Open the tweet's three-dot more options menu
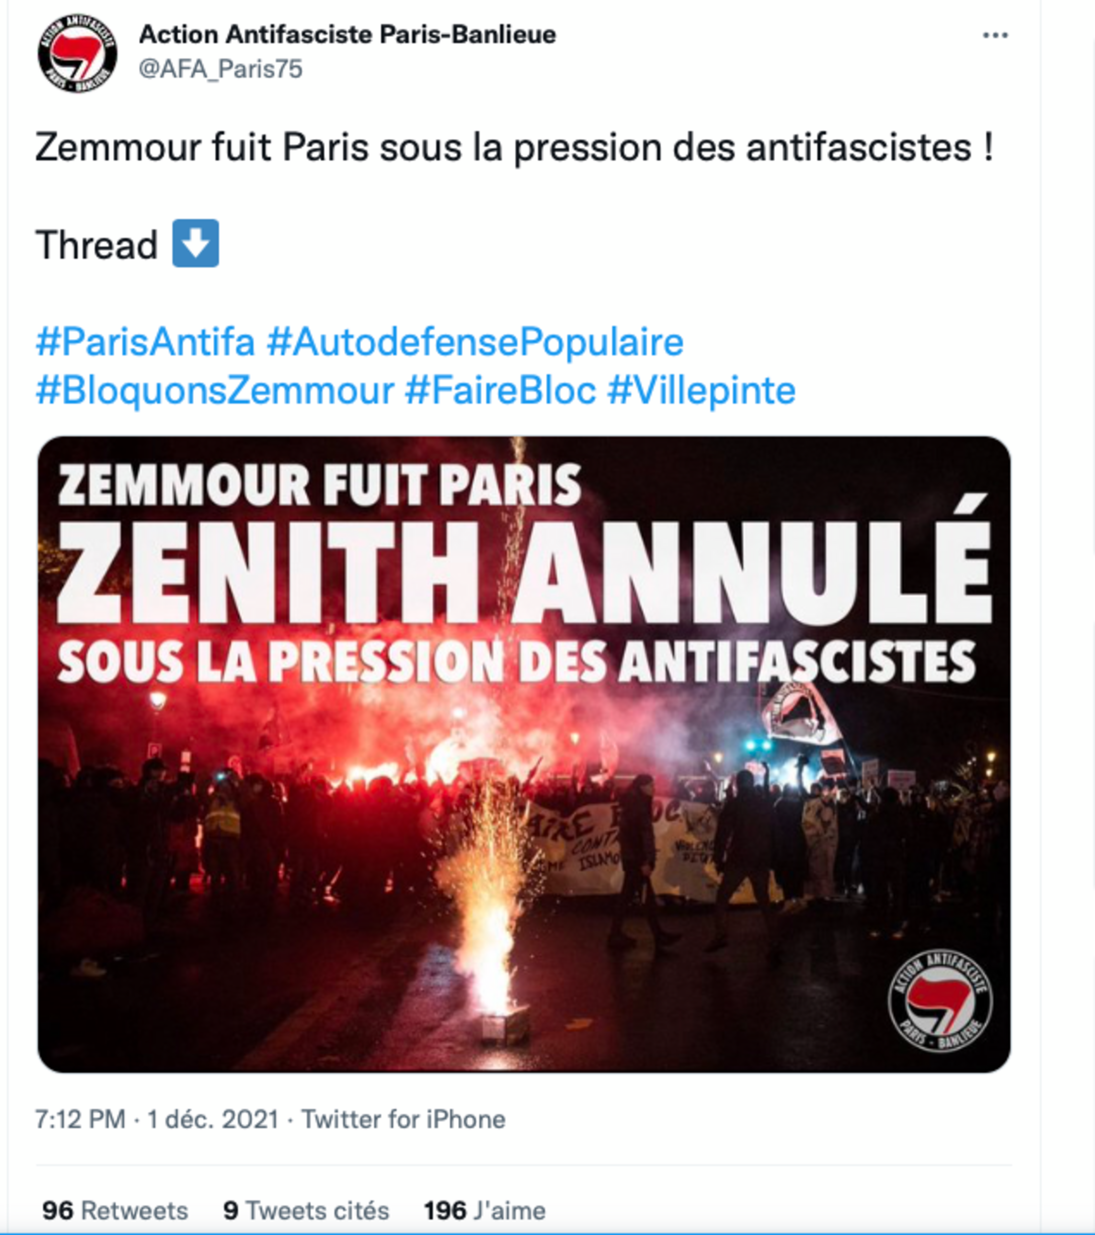This screenshot has height=1235, width=1095. 994,36
